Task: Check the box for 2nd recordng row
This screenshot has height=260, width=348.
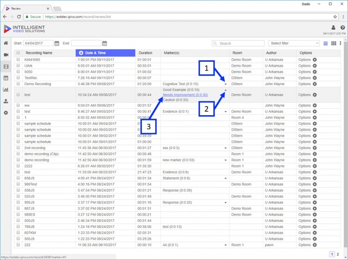Action: click(x=18, y=147)
